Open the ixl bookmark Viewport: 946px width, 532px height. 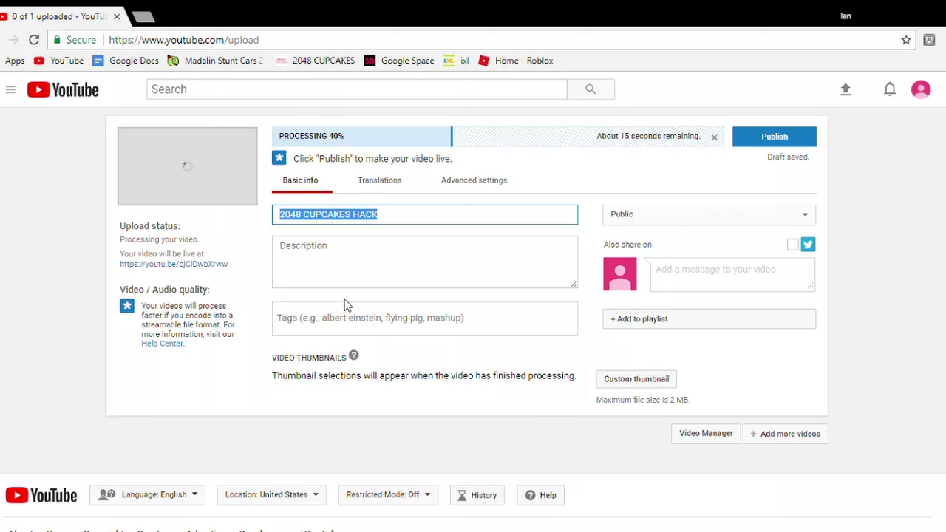[x=456, y=61]
